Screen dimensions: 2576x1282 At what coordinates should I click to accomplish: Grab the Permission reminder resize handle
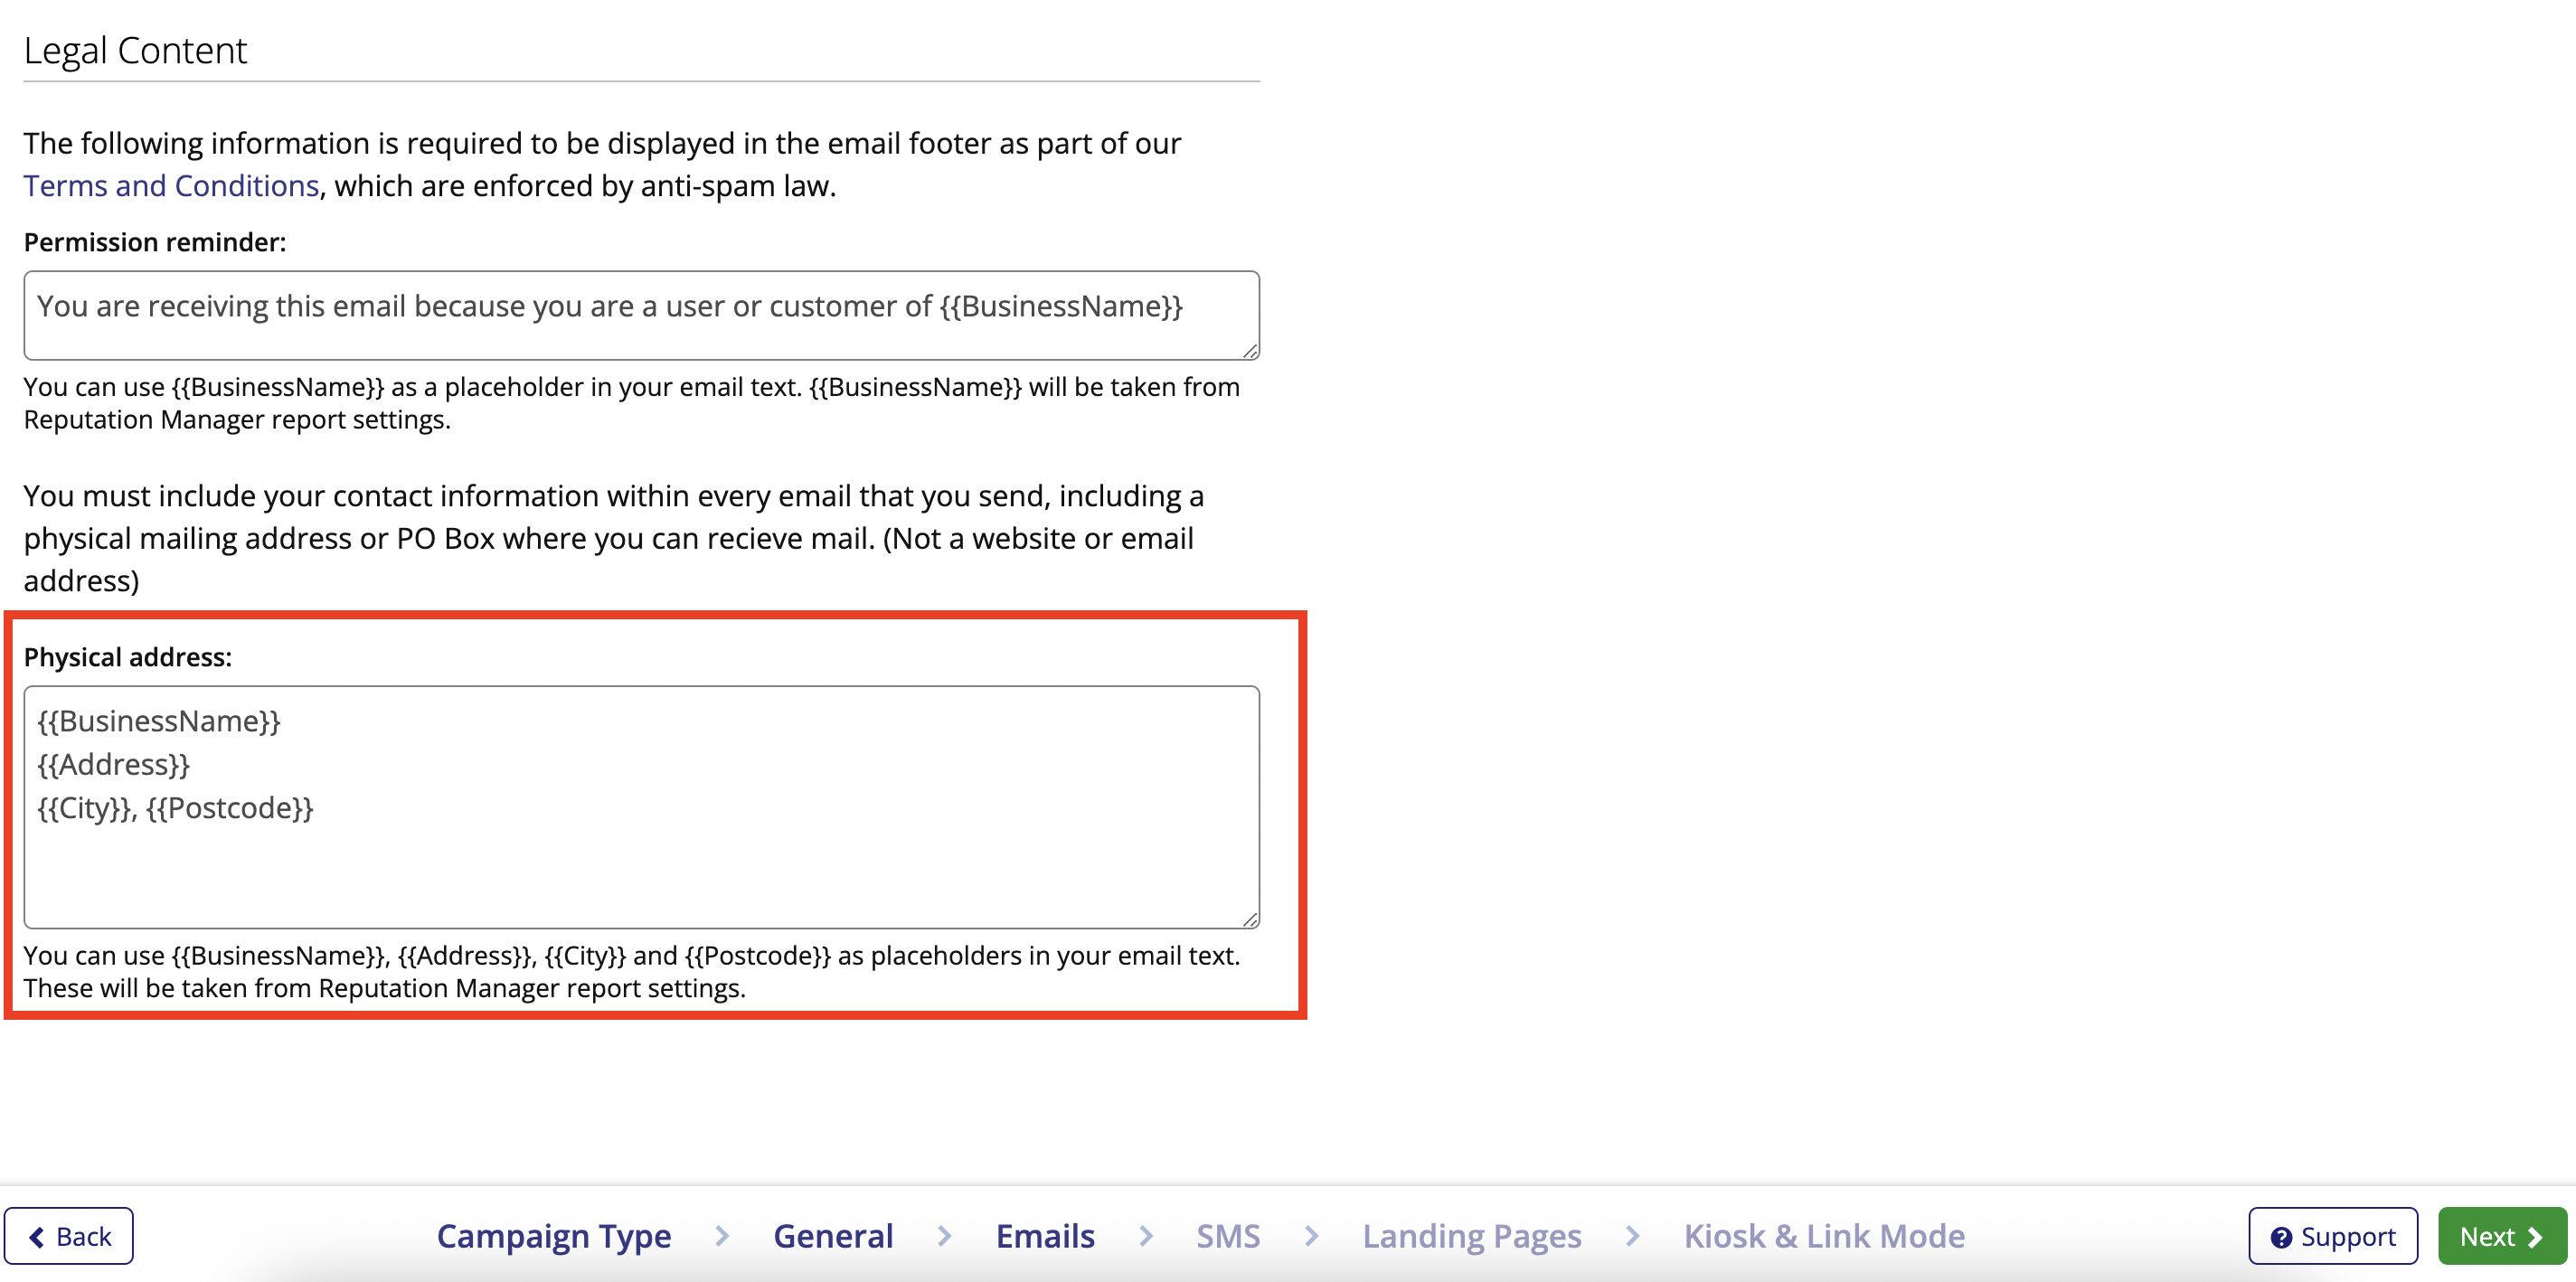pyautogui.click(x=1250, y=351)
